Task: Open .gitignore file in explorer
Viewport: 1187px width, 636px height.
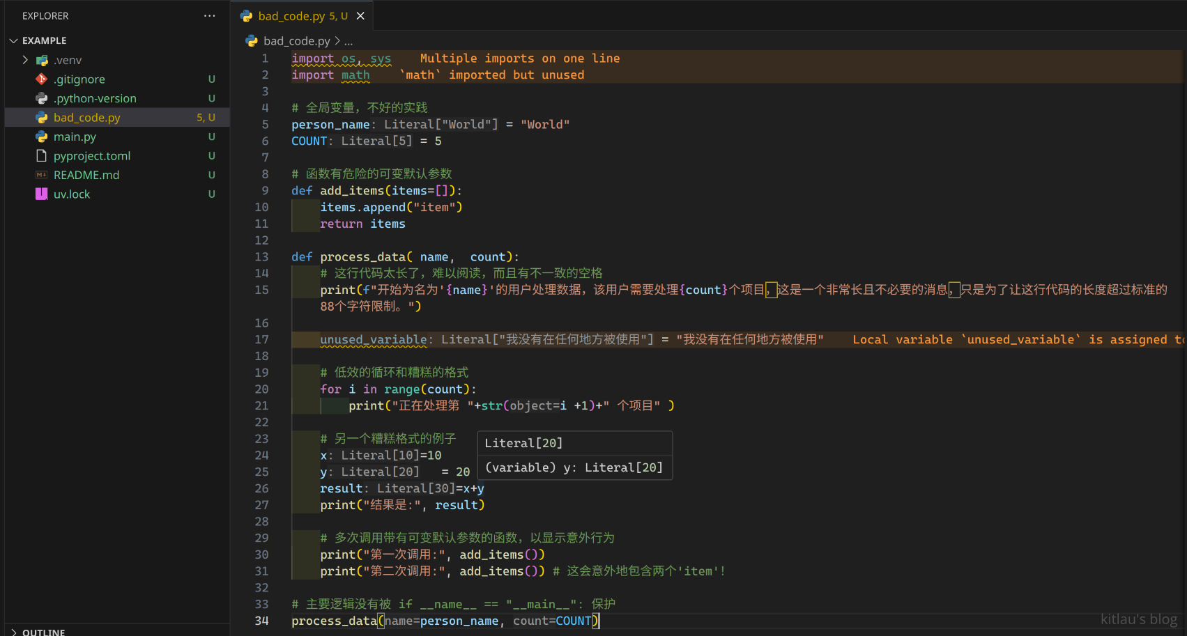Action: pyautogui.click(x=79, y=79)
